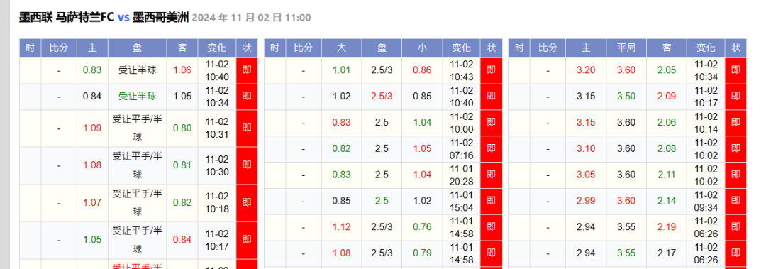Click the under odds value 0.76
766x269 pixels.
(x=422, y=227)
